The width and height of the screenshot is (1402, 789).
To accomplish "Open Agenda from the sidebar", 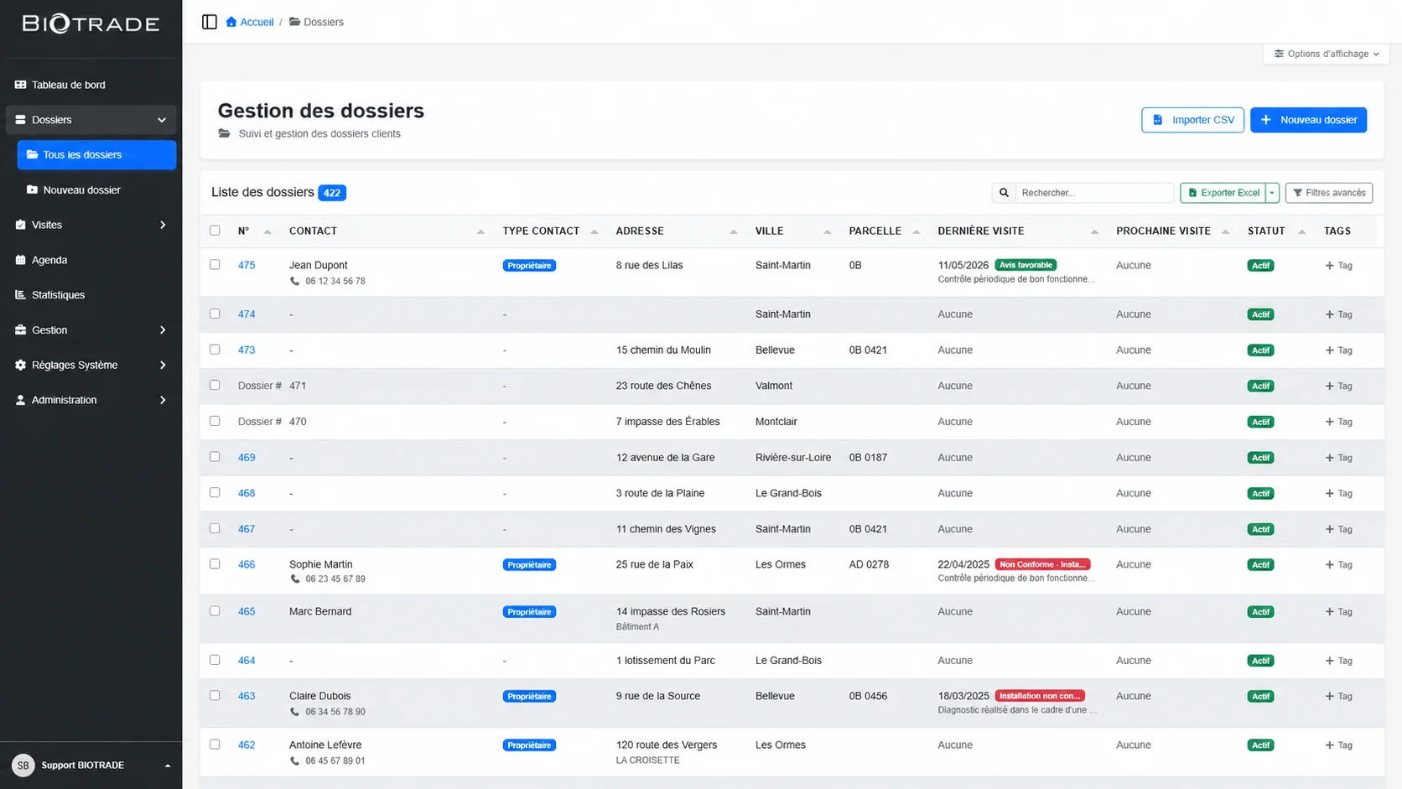I will point(91,260).
